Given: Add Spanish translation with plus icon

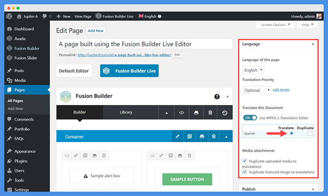Looking at the screenshot, I should point(292,133).
